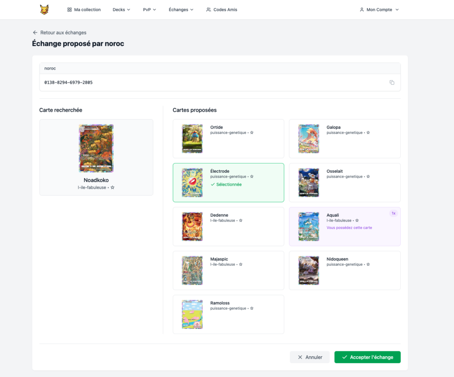Open Mon Compte menu
Viewport: 454px width, 377px height.
(379, 10)
